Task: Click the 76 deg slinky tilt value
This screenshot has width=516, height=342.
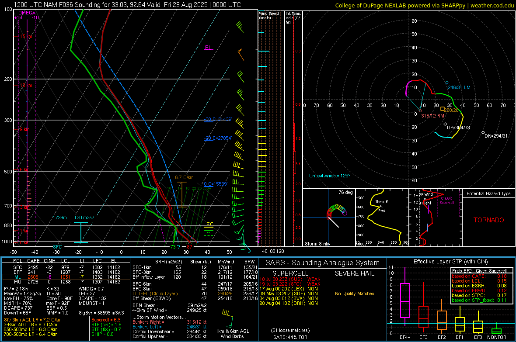Action: (x=345, y=192)
